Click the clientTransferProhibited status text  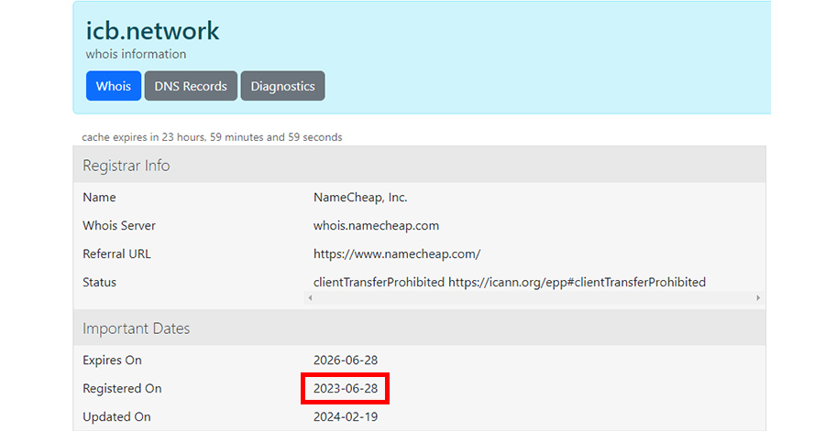point(510,283)
